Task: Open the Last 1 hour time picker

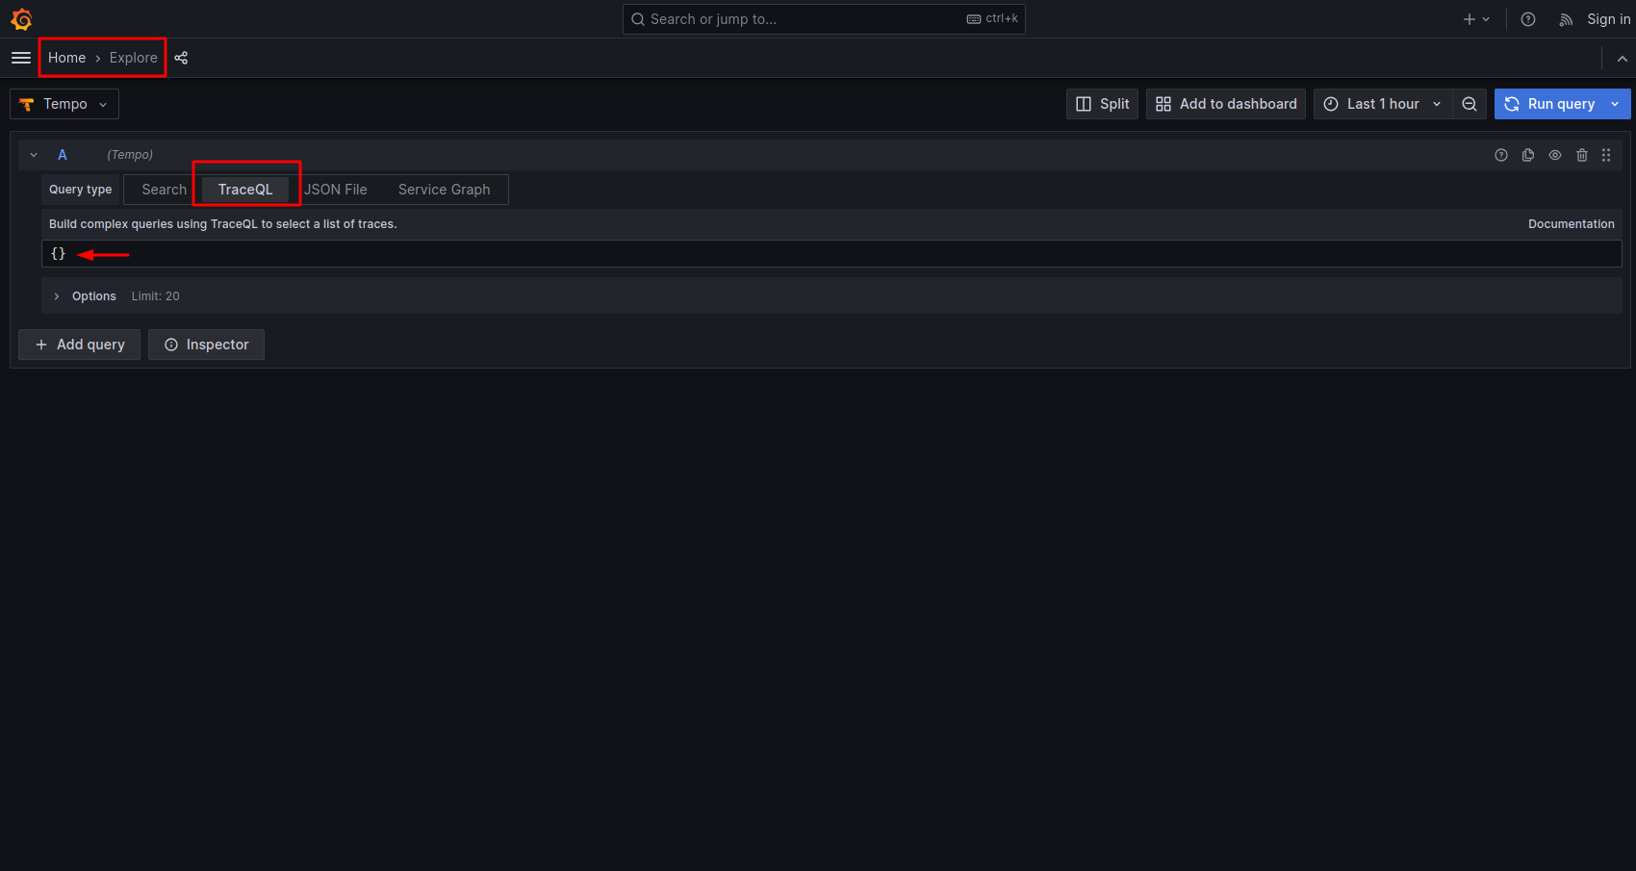Action: coord(1383,104)
